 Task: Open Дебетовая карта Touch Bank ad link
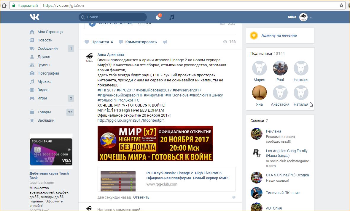[x=49, y=175]
